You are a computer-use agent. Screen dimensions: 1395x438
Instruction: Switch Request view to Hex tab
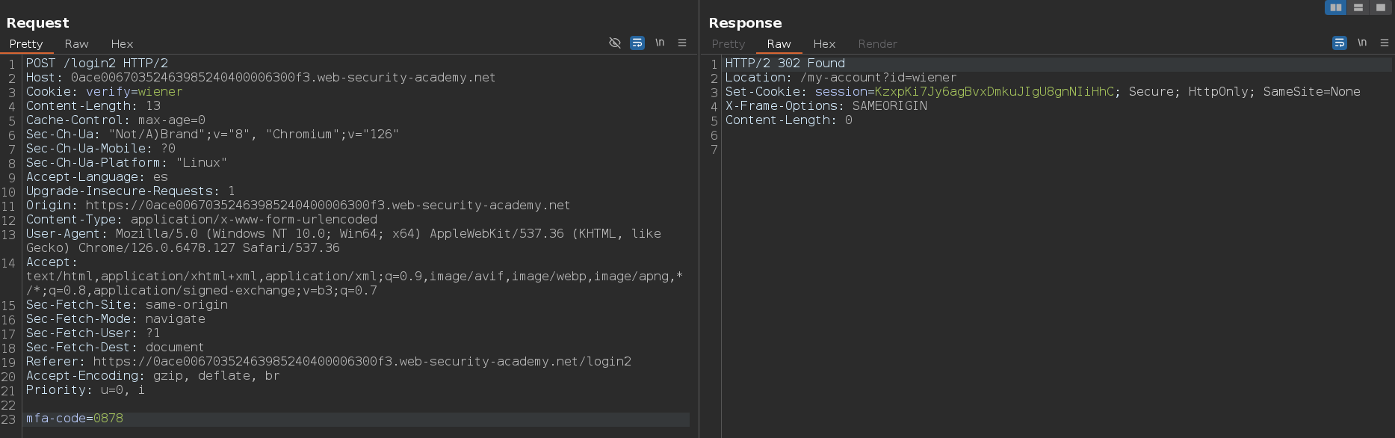[122, 44]
